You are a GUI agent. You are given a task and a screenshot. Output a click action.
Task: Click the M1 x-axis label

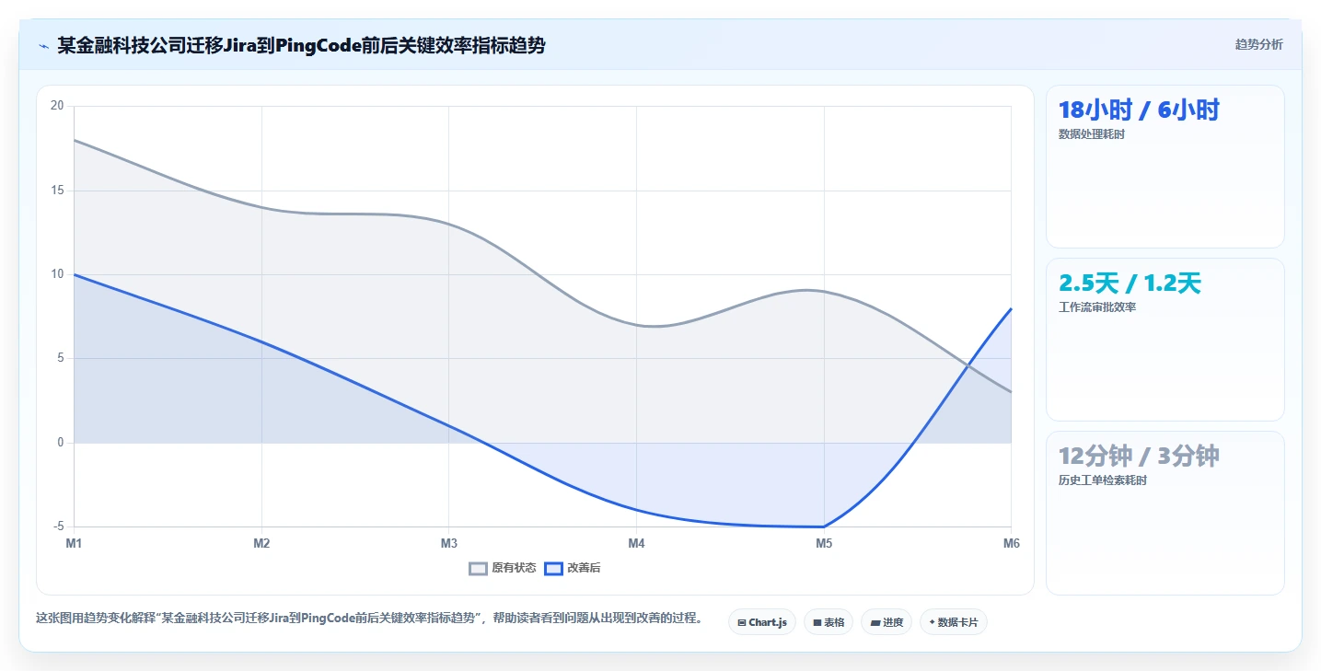coord(74,543)
